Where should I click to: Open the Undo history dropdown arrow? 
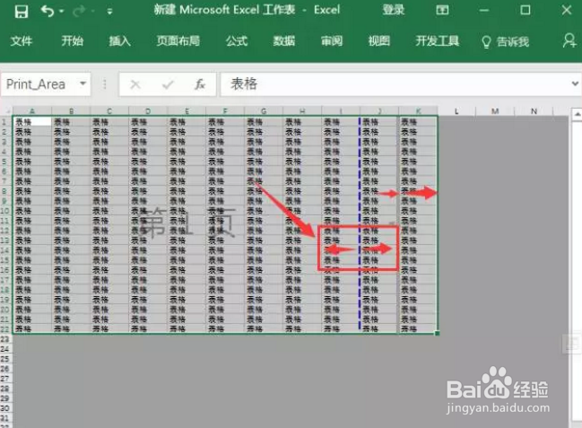point(62,11)
